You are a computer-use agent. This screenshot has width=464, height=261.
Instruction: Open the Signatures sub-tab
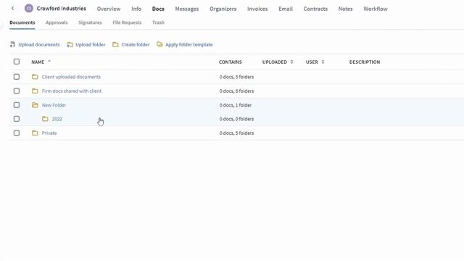[x=90, y=22]
